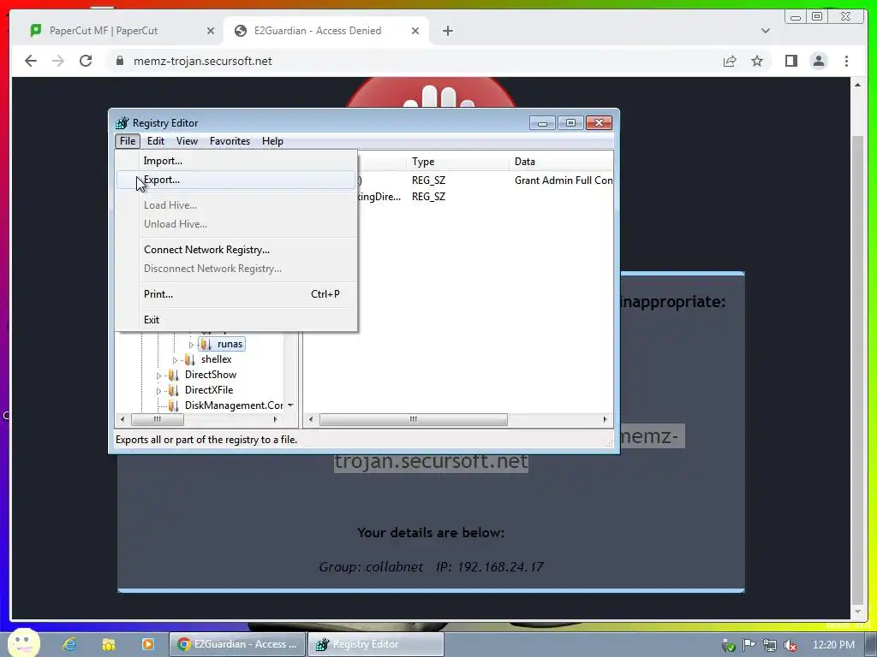
Task: Click the muted volume tray icon
Action: coord(790,645)
